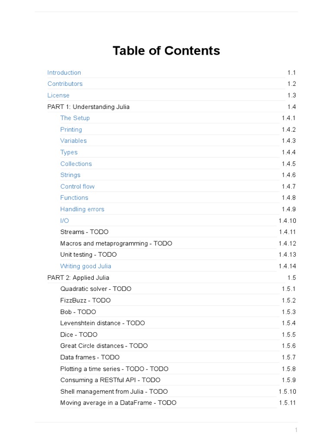Go to Handling errors section
The image size is (333, 444).
(x=82, y=209)
